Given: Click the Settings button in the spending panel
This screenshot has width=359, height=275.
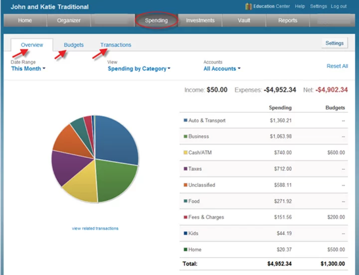Looking at the screenshot, I should pyautogui.click(x=334, y=43).
